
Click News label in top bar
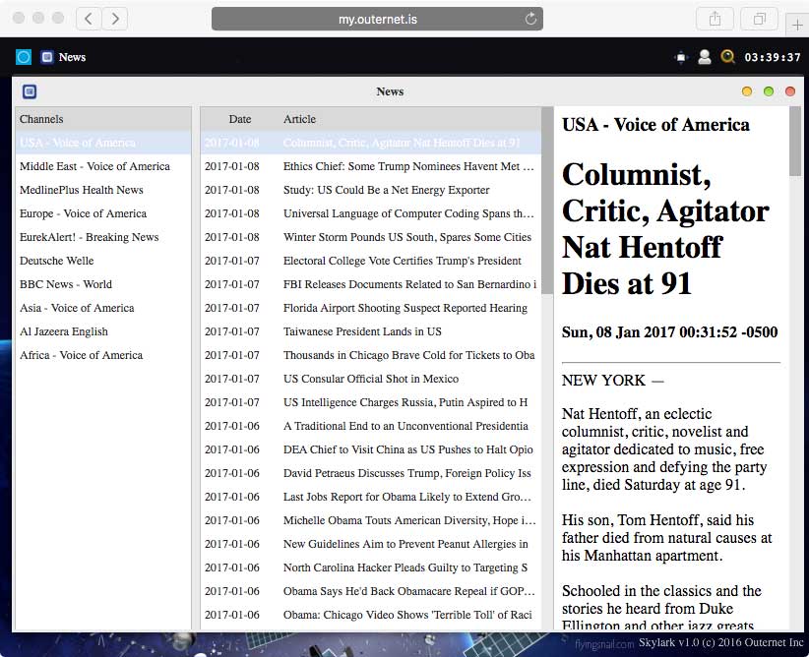(x=72, y=57)
